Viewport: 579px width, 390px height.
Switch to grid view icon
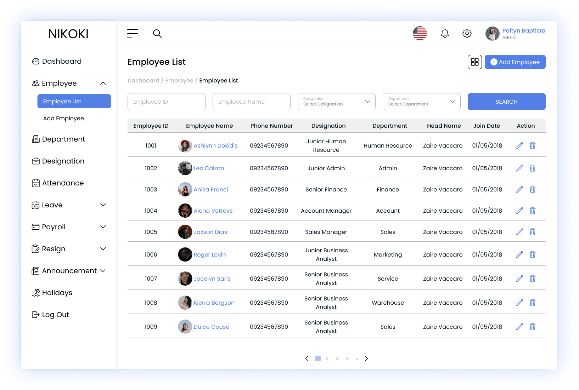[474, 62]
